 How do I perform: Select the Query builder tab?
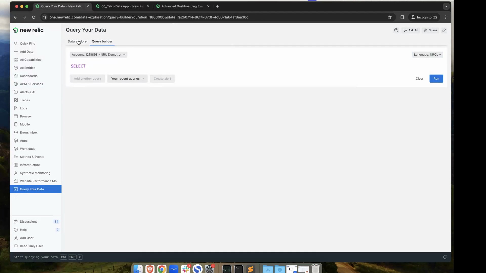click(x=102, y=41)
